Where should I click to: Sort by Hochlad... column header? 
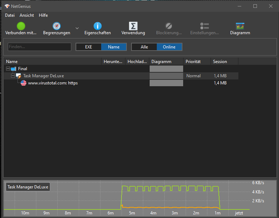[137, 62]
